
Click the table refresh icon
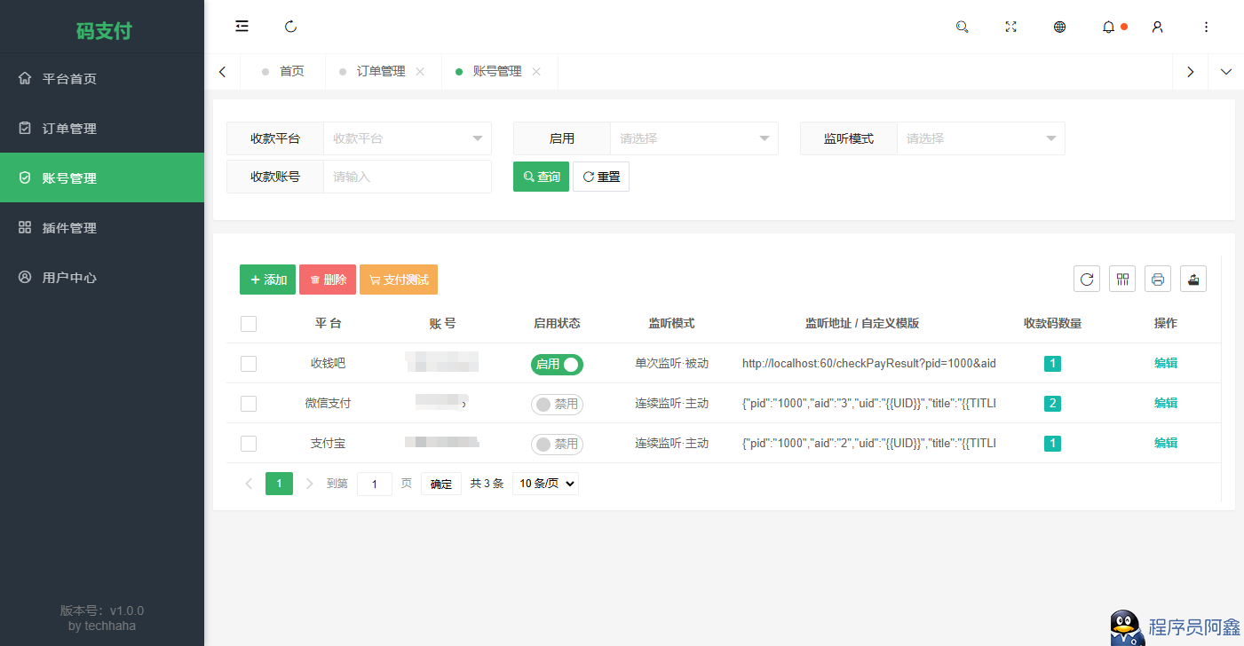tap(1087, 280)
